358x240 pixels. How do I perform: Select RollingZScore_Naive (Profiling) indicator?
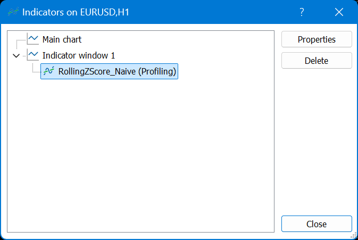click(x=109, y=71)
